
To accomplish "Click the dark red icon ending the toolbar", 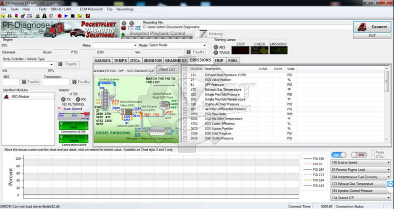I will (x=88, y=16).
